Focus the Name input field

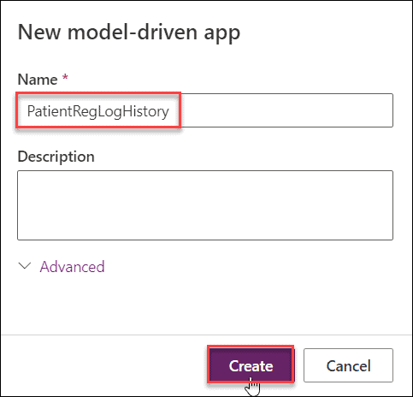tap(205, 110)
